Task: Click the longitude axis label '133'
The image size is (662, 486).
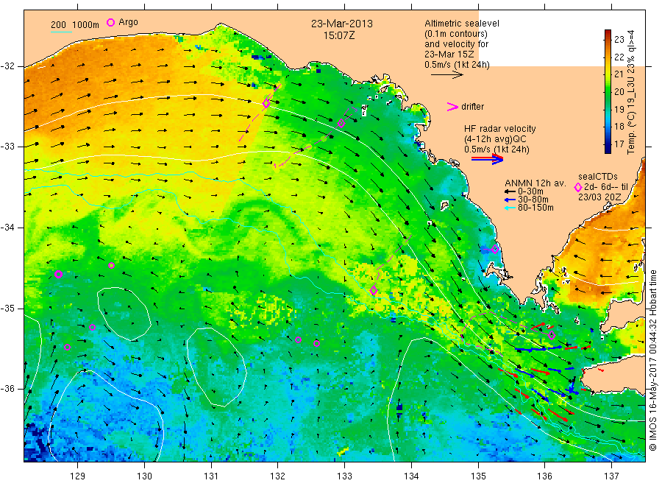Action: pos(344,476)
